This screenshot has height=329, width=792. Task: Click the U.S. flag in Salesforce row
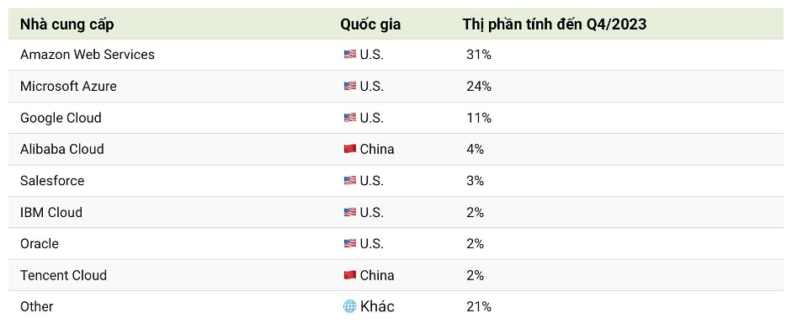[x=349, y=181]
